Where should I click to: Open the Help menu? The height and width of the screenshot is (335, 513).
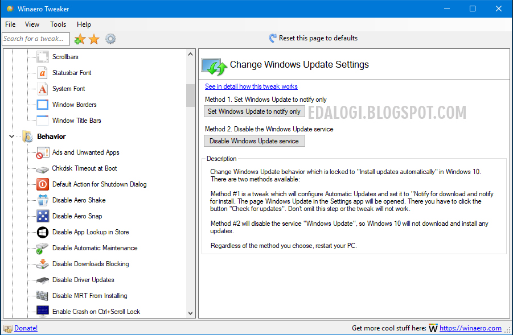pos(84,24)
